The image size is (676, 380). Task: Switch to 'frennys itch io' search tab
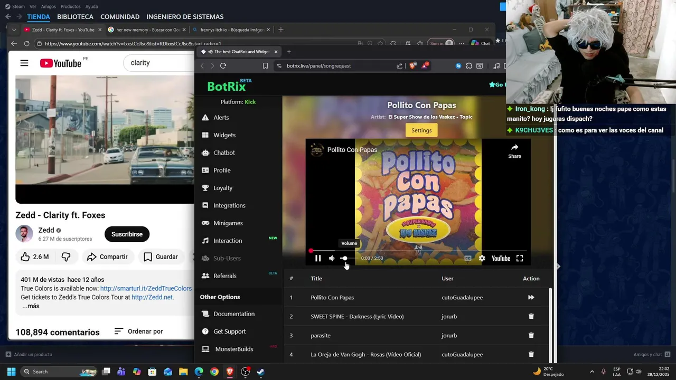tap(231, 30)
